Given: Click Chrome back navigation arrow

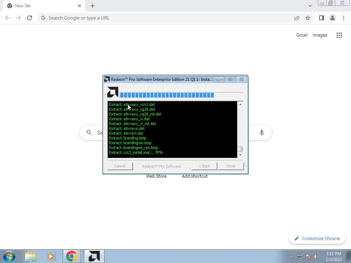Looking at the screenshot, I should pyautogui.click(x=8, y=18).
